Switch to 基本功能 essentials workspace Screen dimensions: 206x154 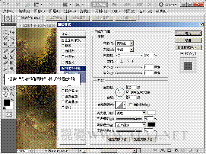(99, 4)
